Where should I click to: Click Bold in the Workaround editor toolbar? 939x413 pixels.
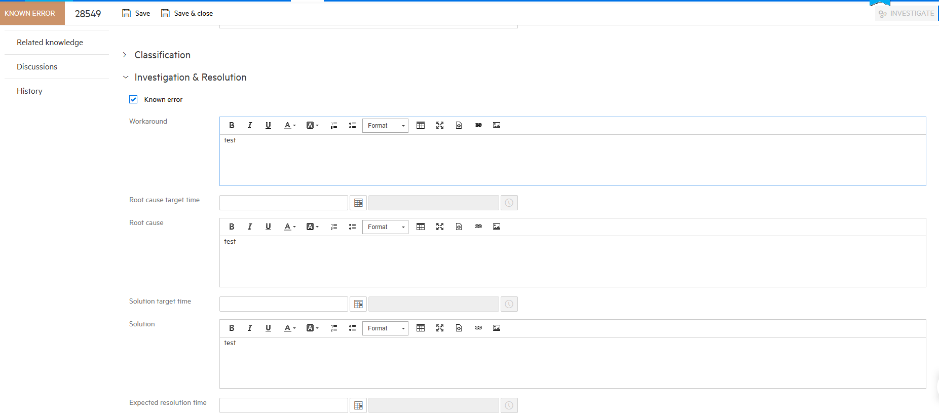232,125
